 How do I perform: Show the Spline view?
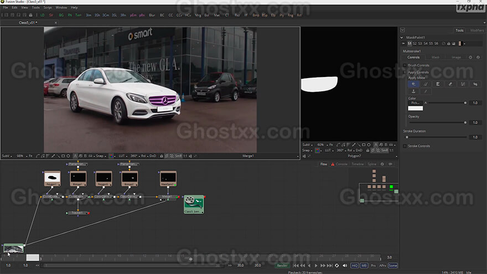click(372, 164)
